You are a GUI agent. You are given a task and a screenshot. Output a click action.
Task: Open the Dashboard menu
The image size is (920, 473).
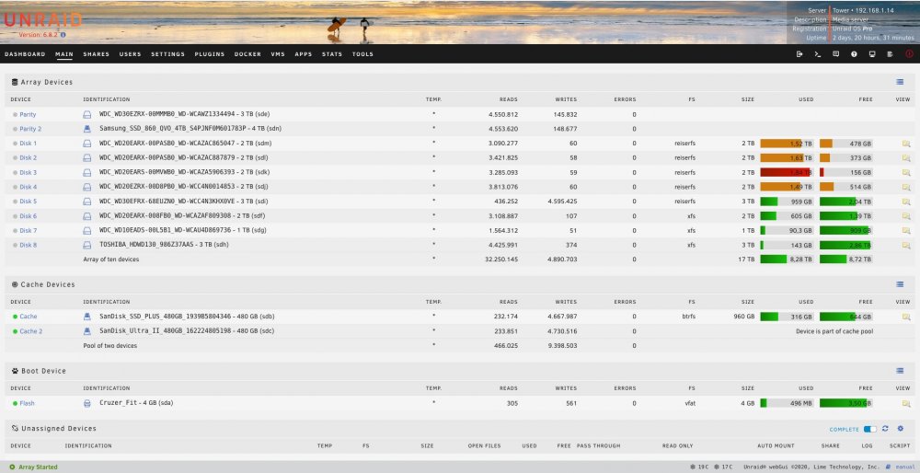[25, 54]
